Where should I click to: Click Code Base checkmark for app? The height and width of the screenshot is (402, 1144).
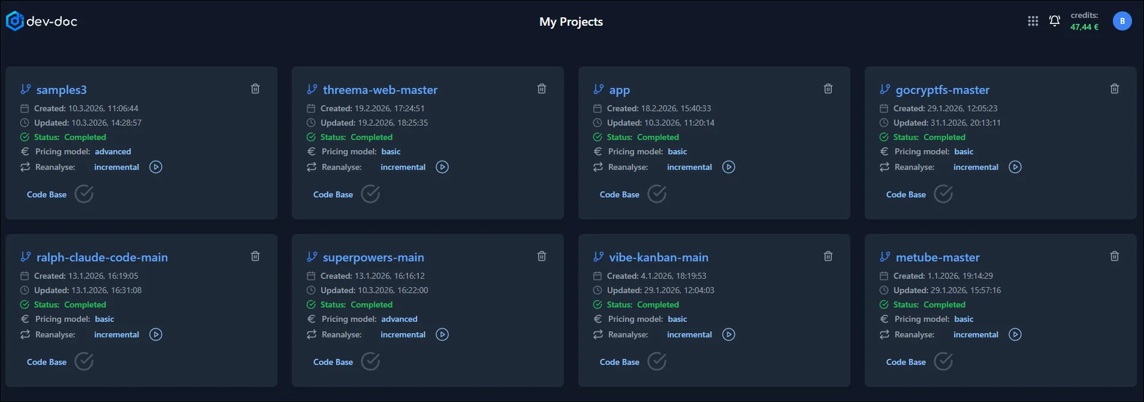tap(657, 194)
